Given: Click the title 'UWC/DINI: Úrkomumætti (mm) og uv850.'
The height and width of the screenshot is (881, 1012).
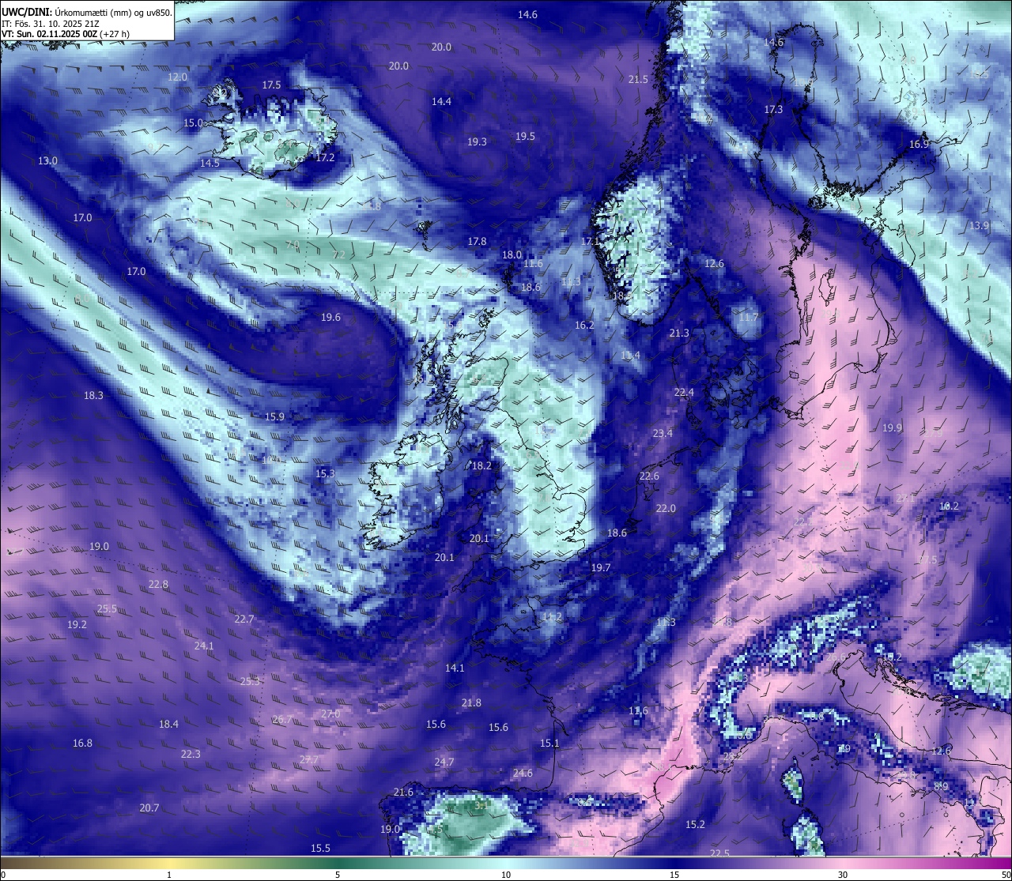Looking at the screenshot, I should 86,13.
